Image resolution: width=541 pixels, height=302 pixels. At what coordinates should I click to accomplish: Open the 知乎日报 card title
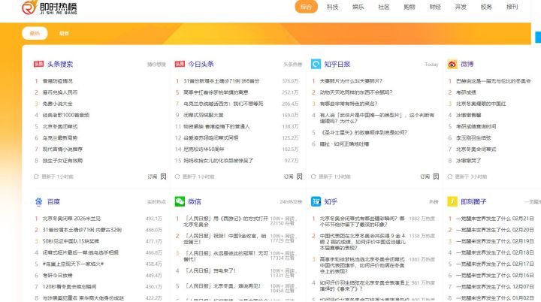(337, 64)
